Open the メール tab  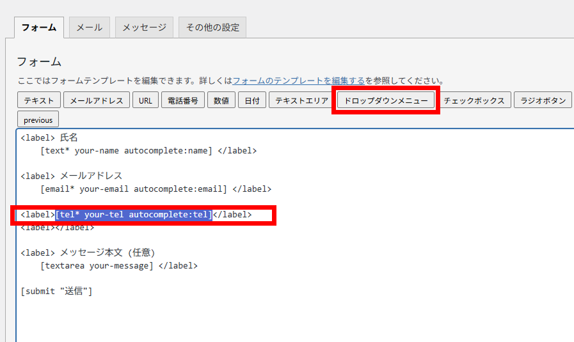pyautogui.click(x=89, y=27)
